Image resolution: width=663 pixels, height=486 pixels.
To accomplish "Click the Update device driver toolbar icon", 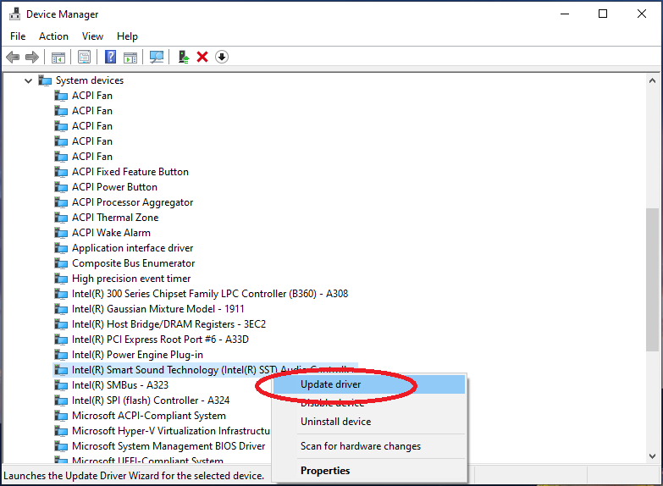I will [184, 57].
